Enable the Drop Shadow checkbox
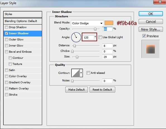Viewport: 166px width, 129px height. pyautogui.click(x=7, y=27)
